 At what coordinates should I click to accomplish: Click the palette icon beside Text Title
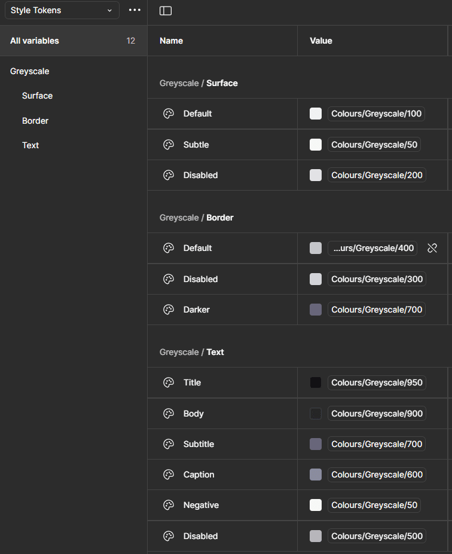[x=169, y=382]
